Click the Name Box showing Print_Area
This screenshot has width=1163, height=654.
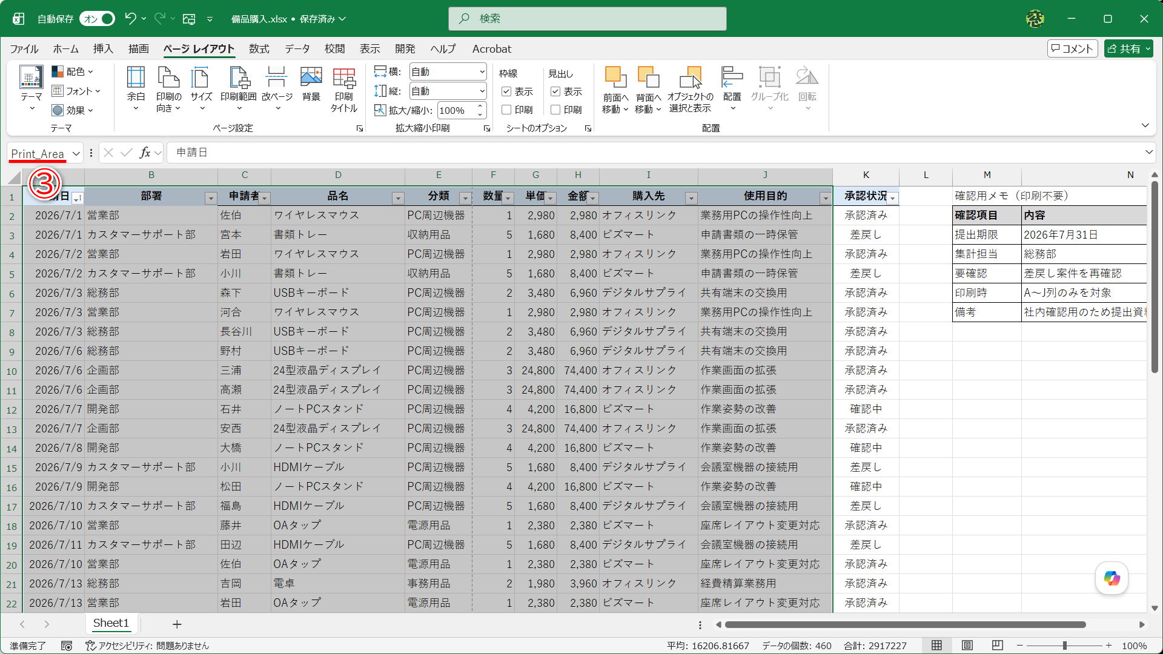click(x=38, y=153)
